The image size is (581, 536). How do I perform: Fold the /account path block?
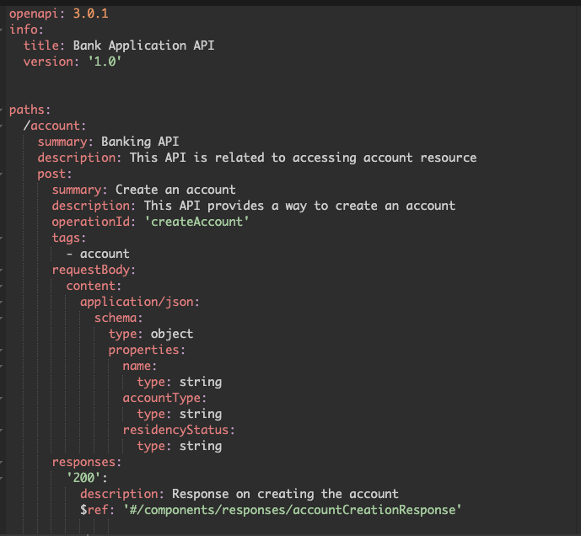3,126
